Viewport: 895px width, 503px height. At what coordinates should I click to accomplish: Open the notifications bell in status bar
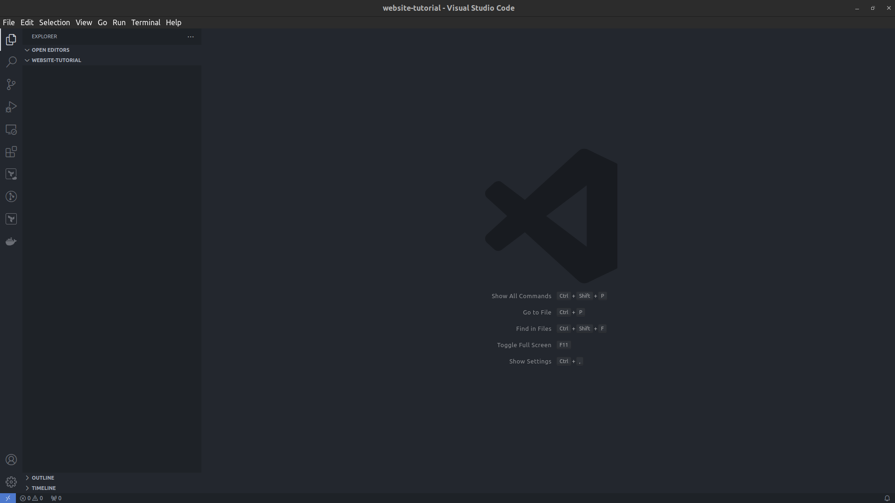(x=887, y=498)
